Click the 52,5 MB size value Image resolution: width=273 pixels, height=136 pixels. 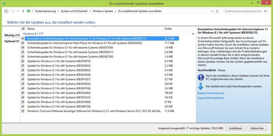click(x=169, y=38)
